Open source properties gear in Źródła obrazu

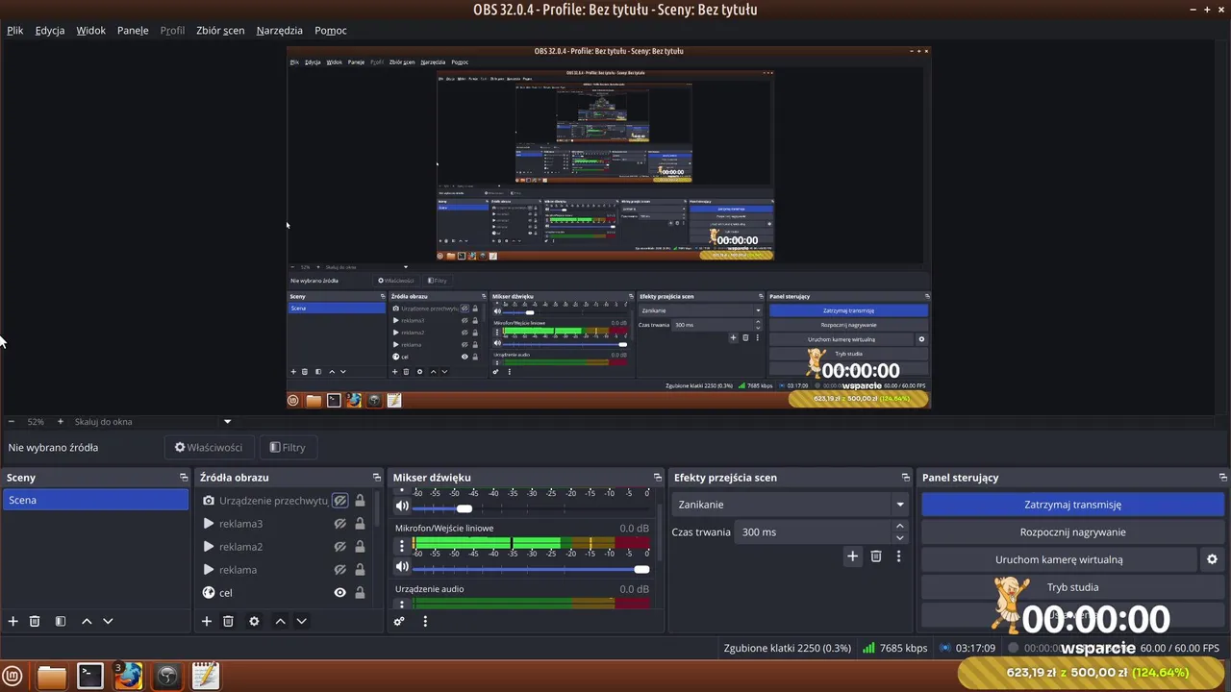click(x=254, y=622)
